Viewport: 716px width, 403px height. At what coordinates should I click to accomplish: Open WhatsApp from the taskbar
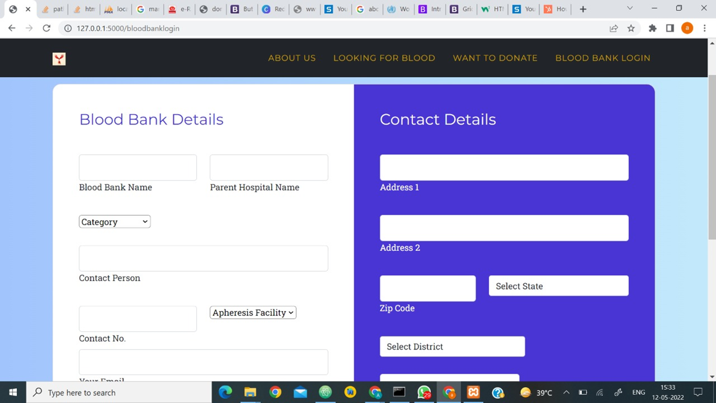pos(424,392)
